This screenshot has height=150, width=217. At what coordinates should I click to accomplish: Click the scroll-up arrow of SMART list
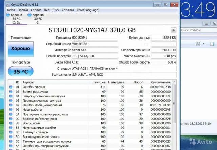174,82
